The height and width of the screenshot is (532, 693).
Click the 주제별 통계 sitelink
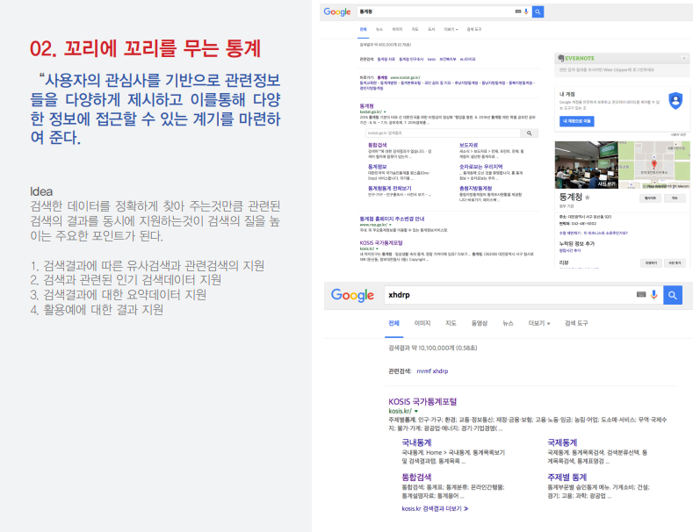568,476
